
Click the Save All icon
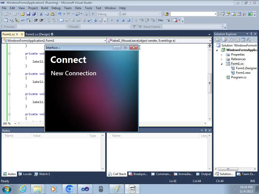tap(34, 14)
